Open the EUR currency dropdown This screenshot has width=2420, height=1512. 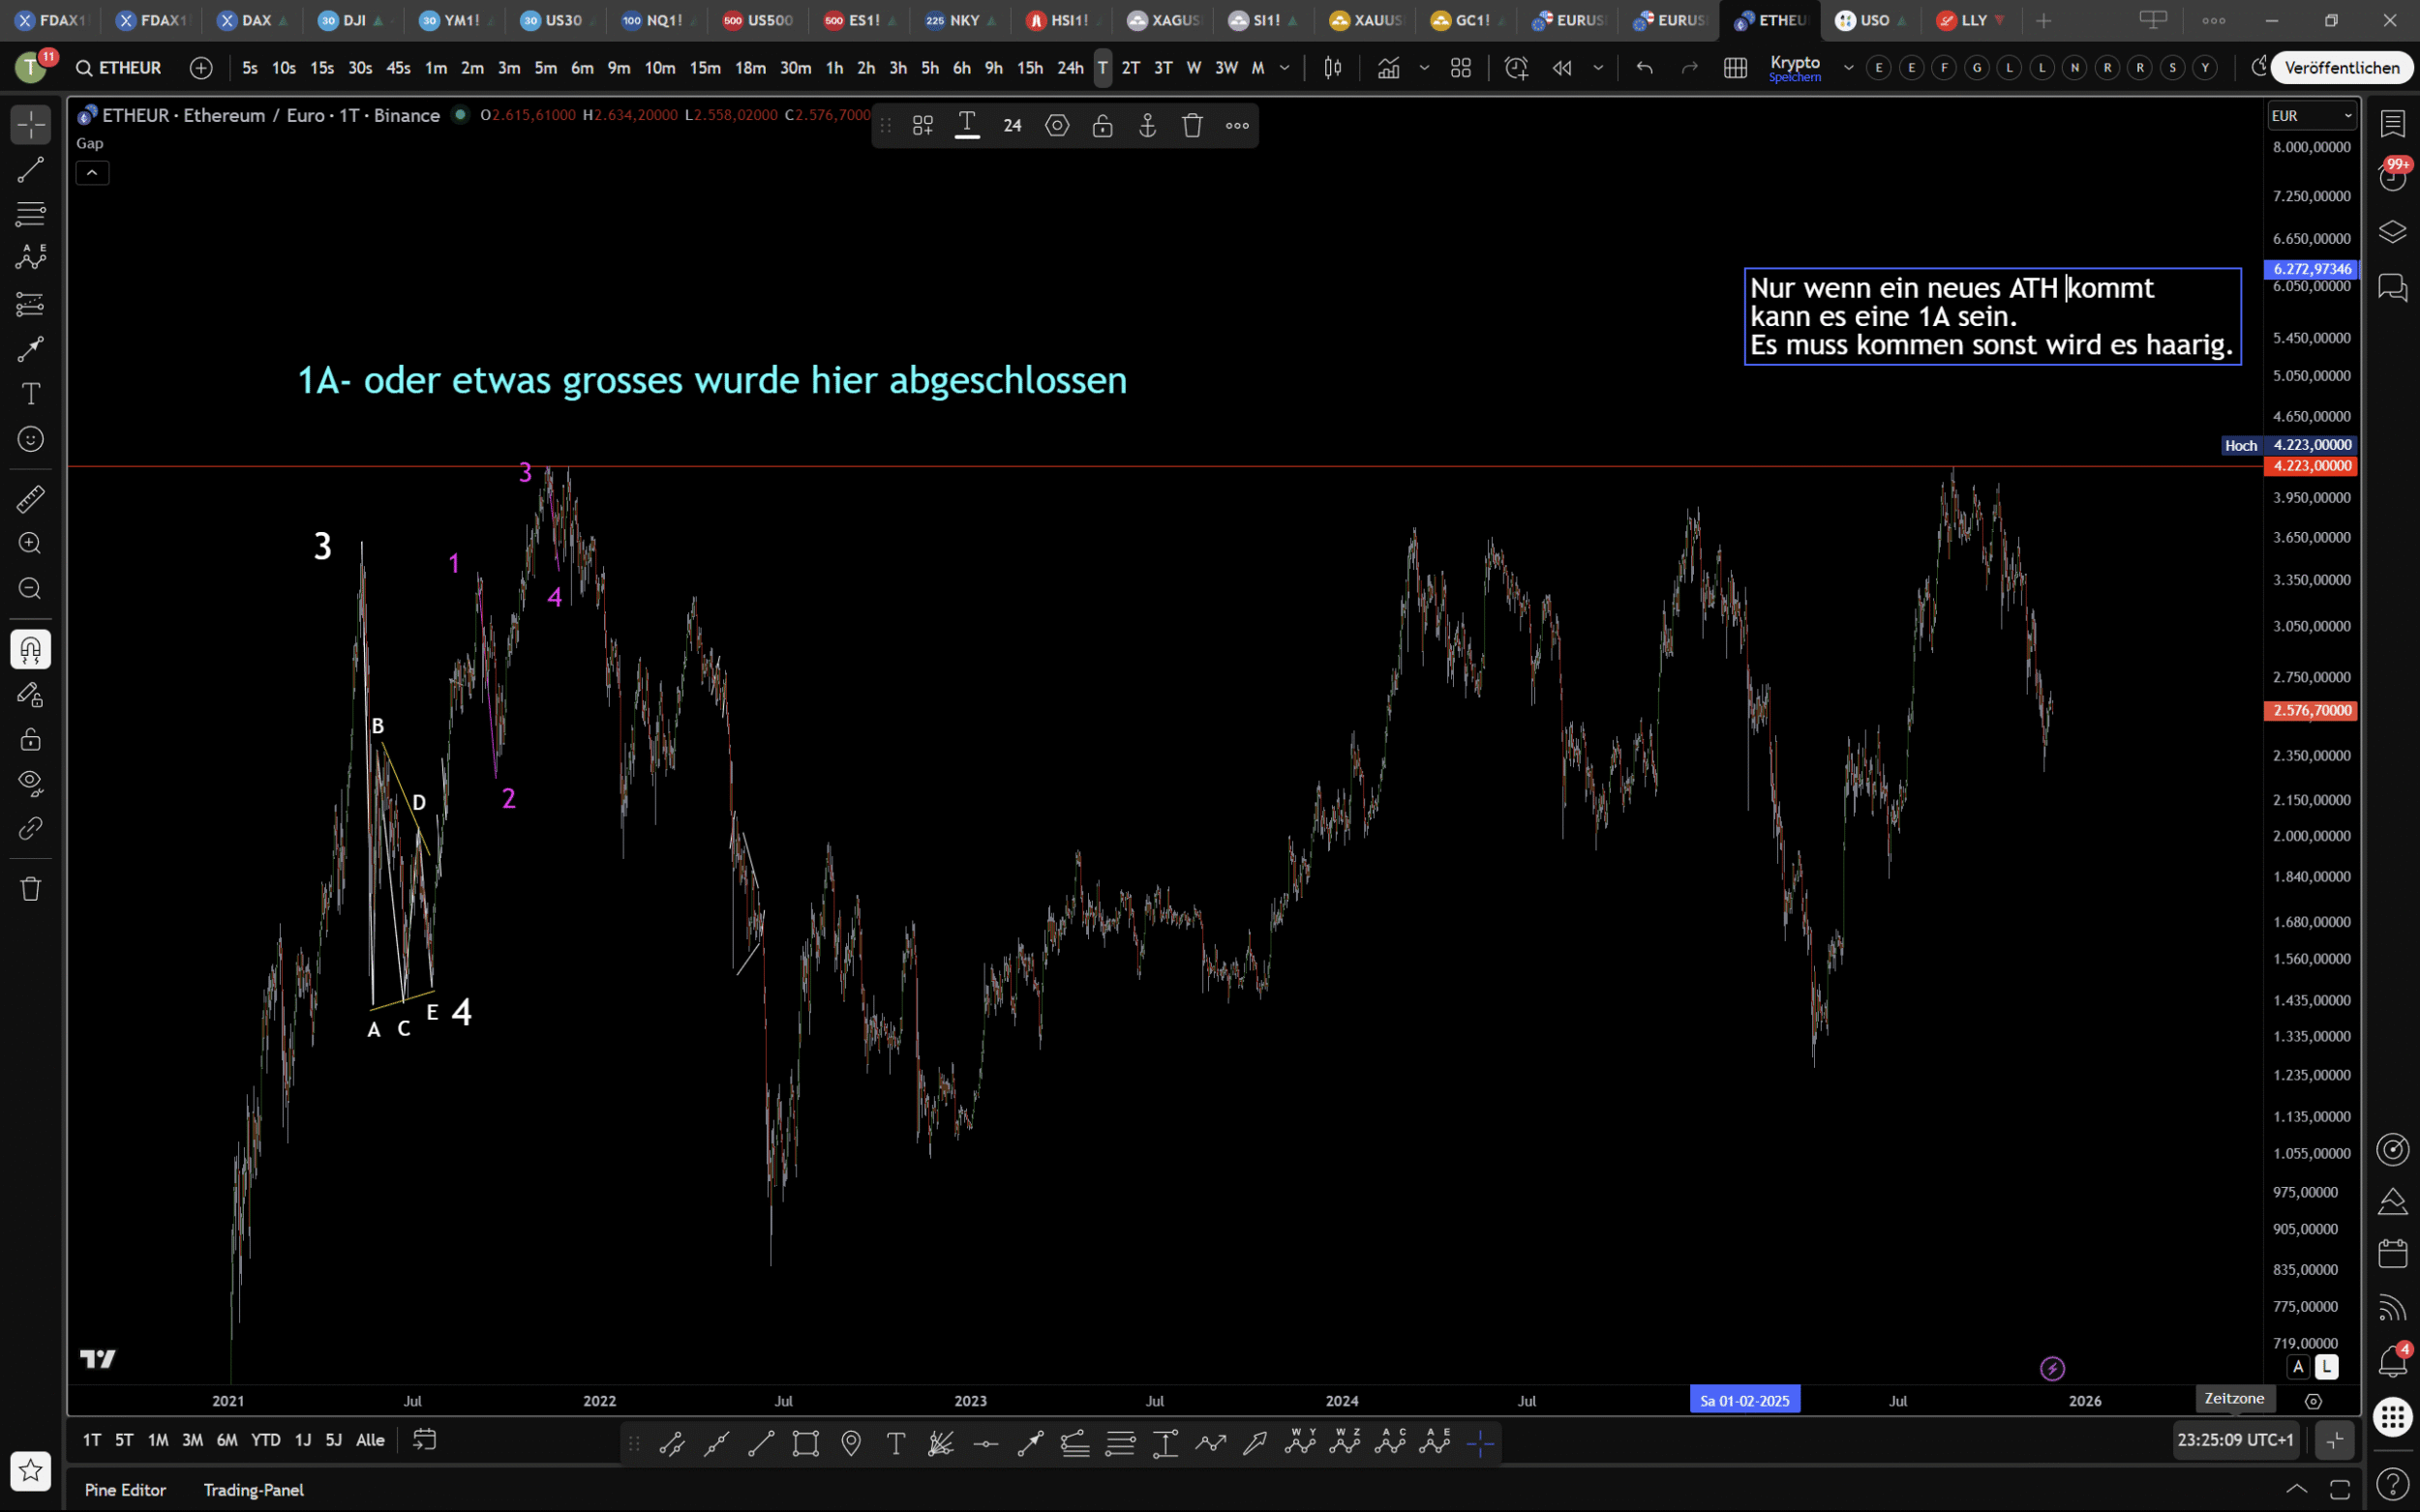pyautogui.click(x=2312, y=116)
